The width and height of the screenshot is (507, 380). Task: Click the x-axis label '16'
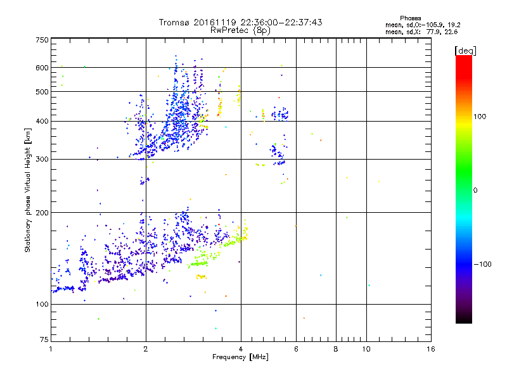point(431,349)
